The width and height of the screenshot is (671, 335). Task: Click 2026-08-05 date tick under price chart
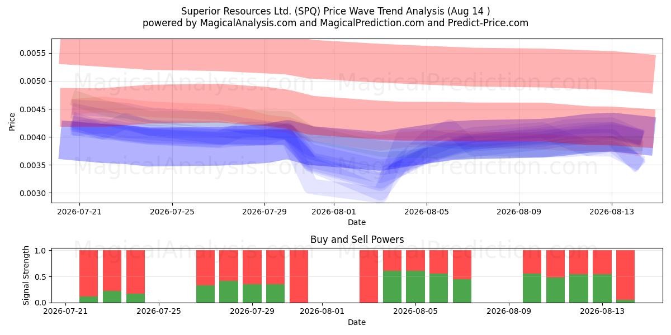coord(427,212)
